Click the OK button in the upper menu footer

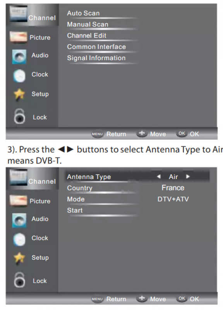[x=188, y=134]
